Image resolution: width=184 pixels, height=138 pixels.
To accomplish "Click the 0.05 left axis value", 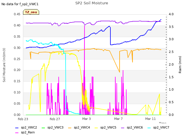I will 17,103.
